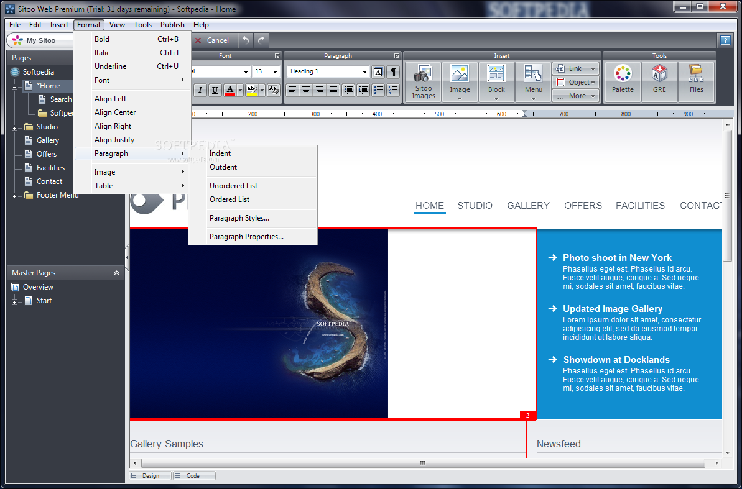This screenshot has width=742, height=489.
Task: Insert bulleted list icon
Action: (x=378, y=90)
